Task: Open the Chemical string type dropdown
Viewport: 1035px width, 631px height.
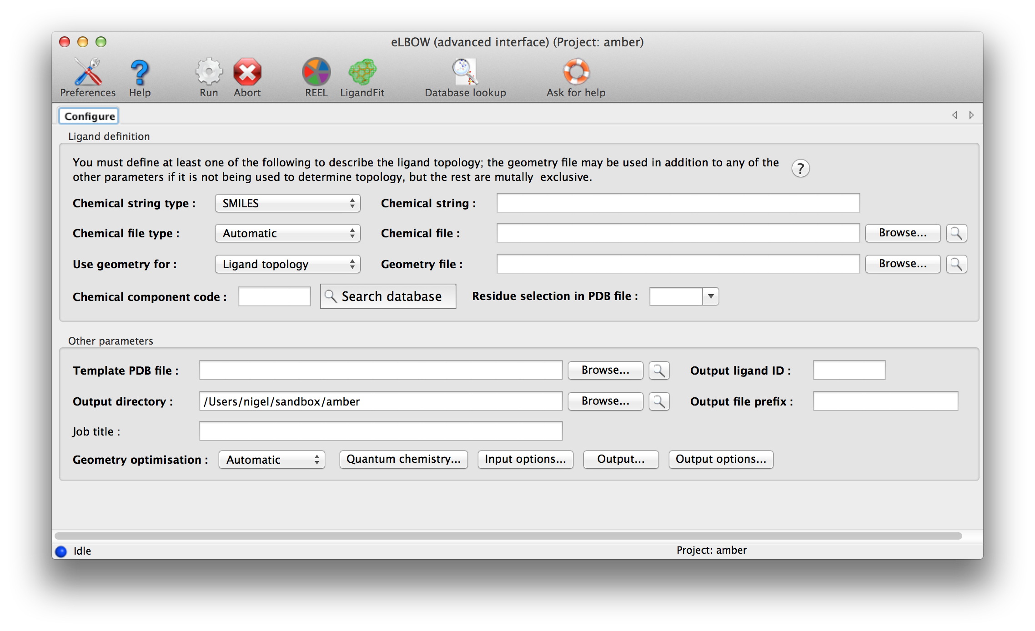Action: point(287,203)
